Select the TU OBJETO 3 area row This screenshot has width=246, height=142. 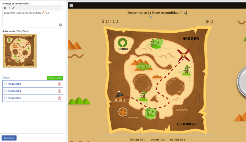click(x=33, y=98)
